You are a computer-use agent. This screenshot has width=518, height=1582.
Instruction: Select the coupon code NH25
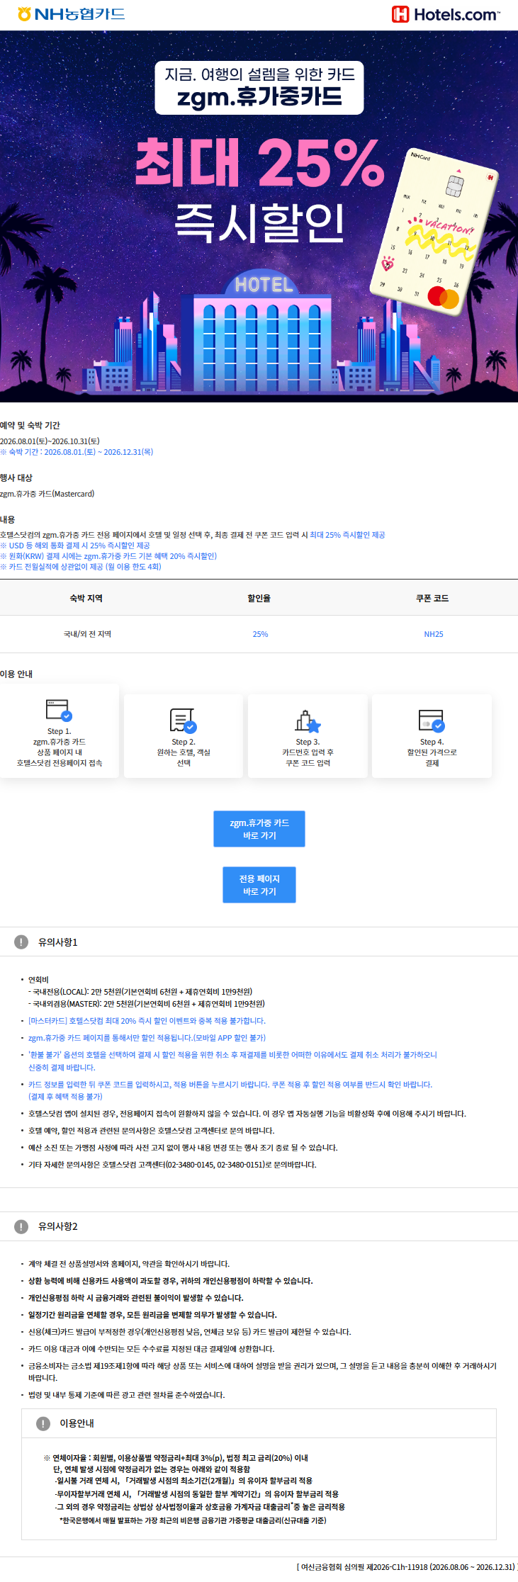click(434, 634)
